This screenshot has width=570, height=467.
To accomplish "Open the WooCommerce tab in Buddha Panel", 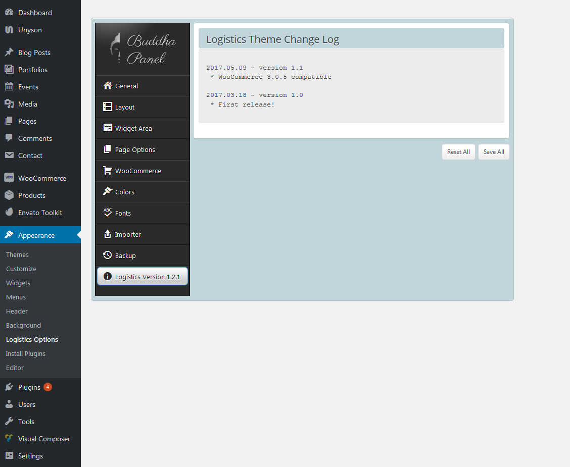I will pyautogui.click(x=142, y=171).
